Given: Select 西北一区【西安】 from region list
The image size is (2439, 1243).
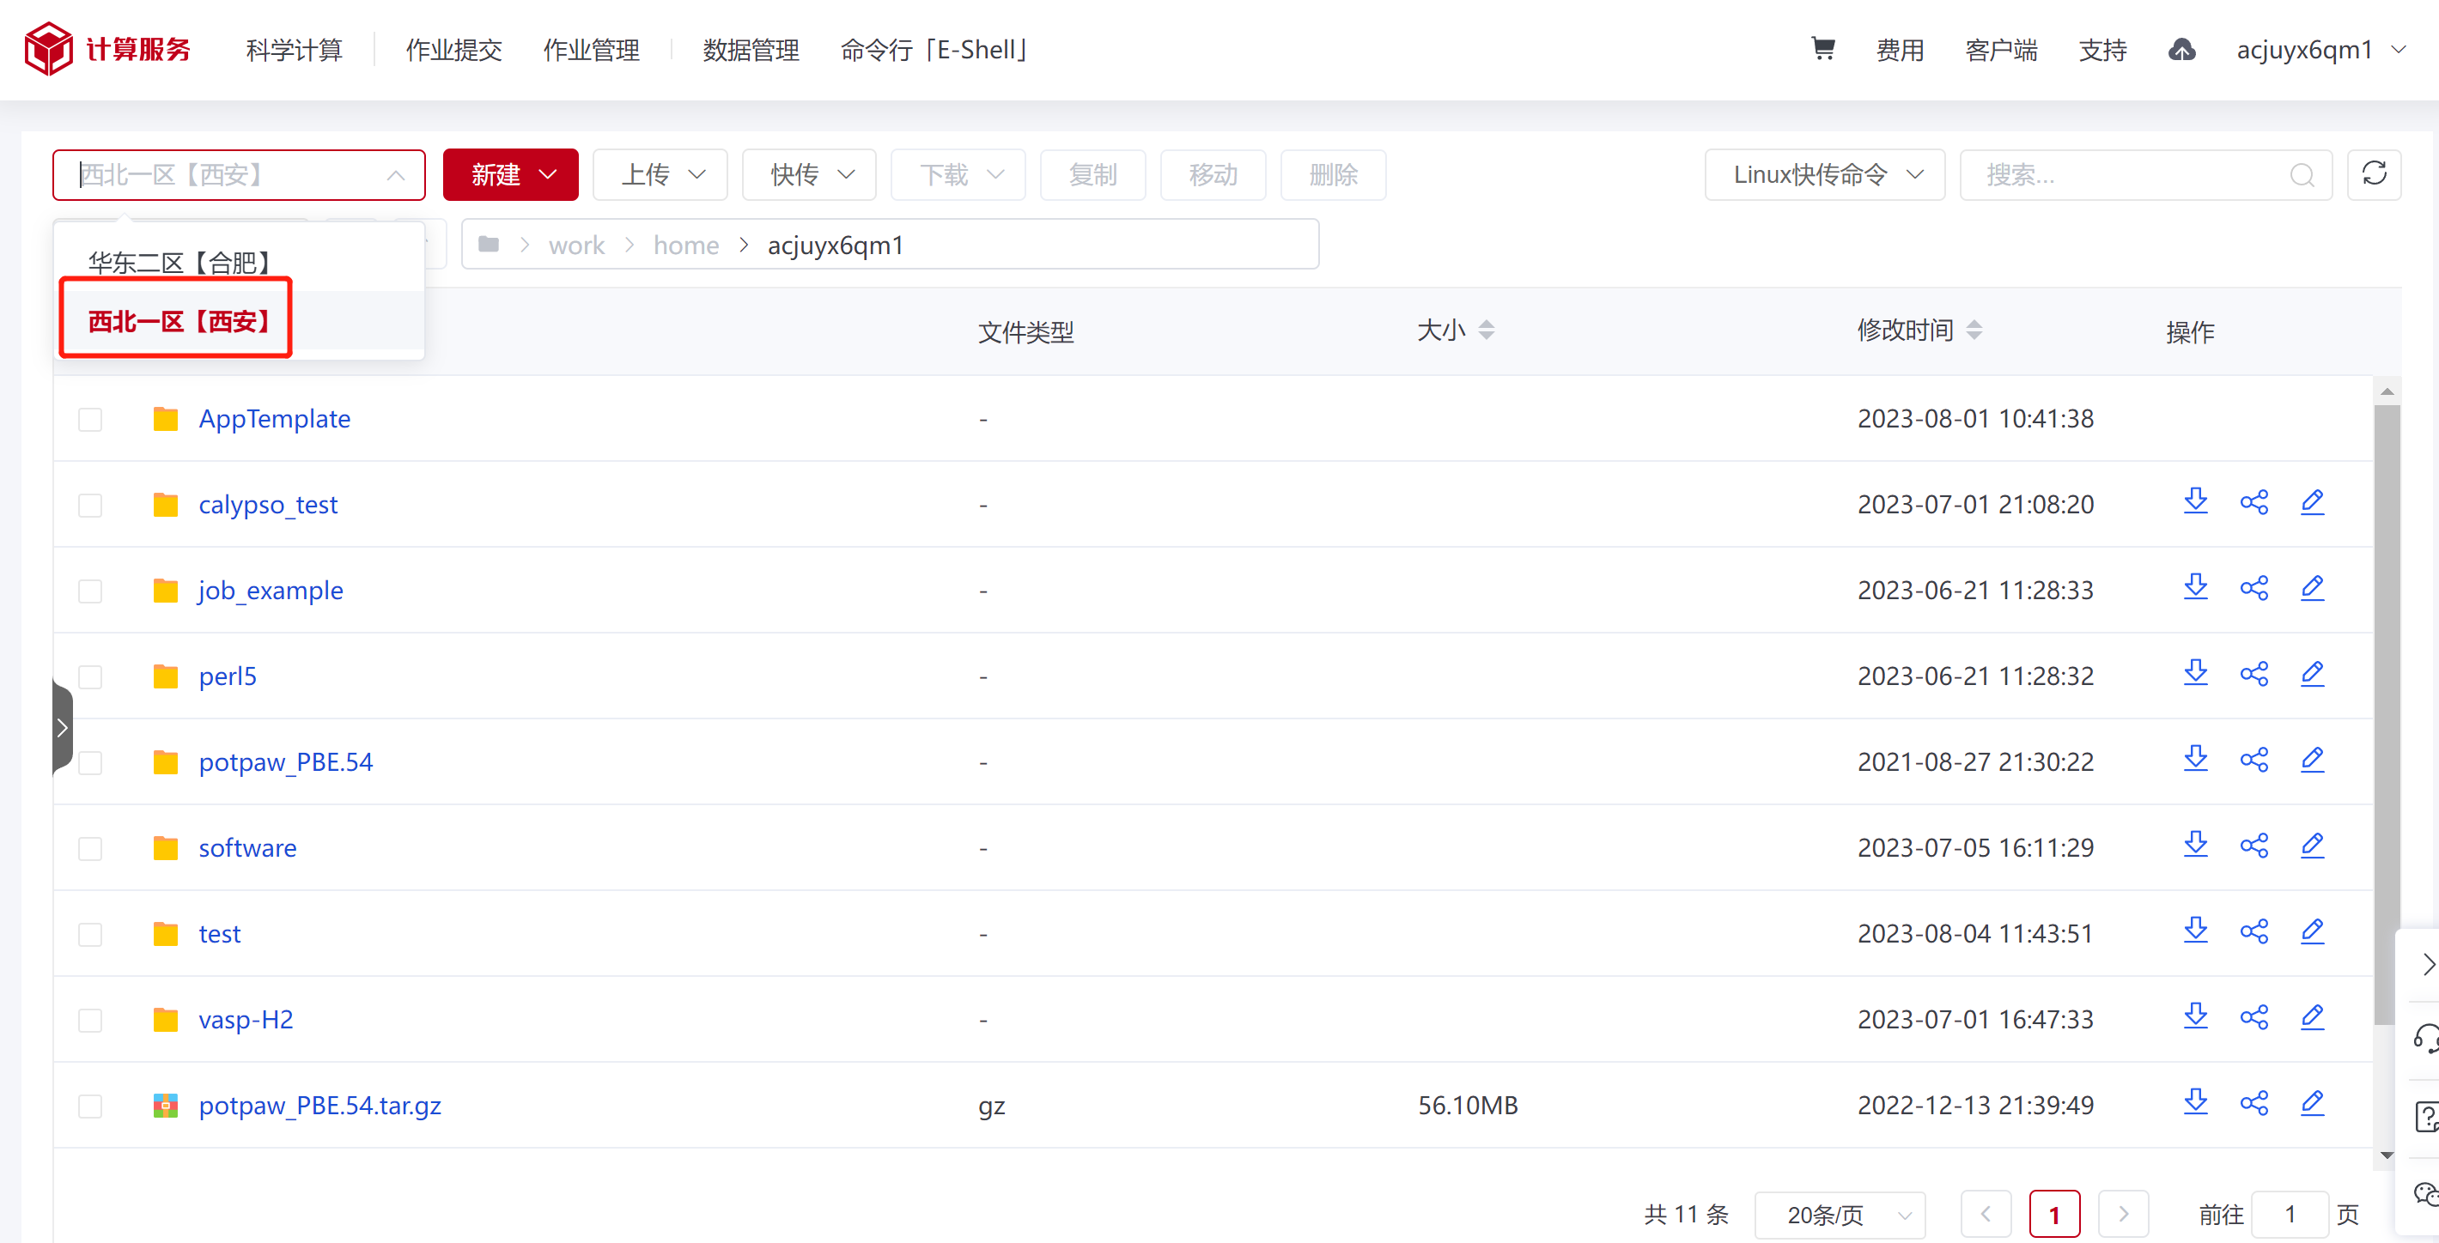Looking at the screenshot, I should point(239,321).
